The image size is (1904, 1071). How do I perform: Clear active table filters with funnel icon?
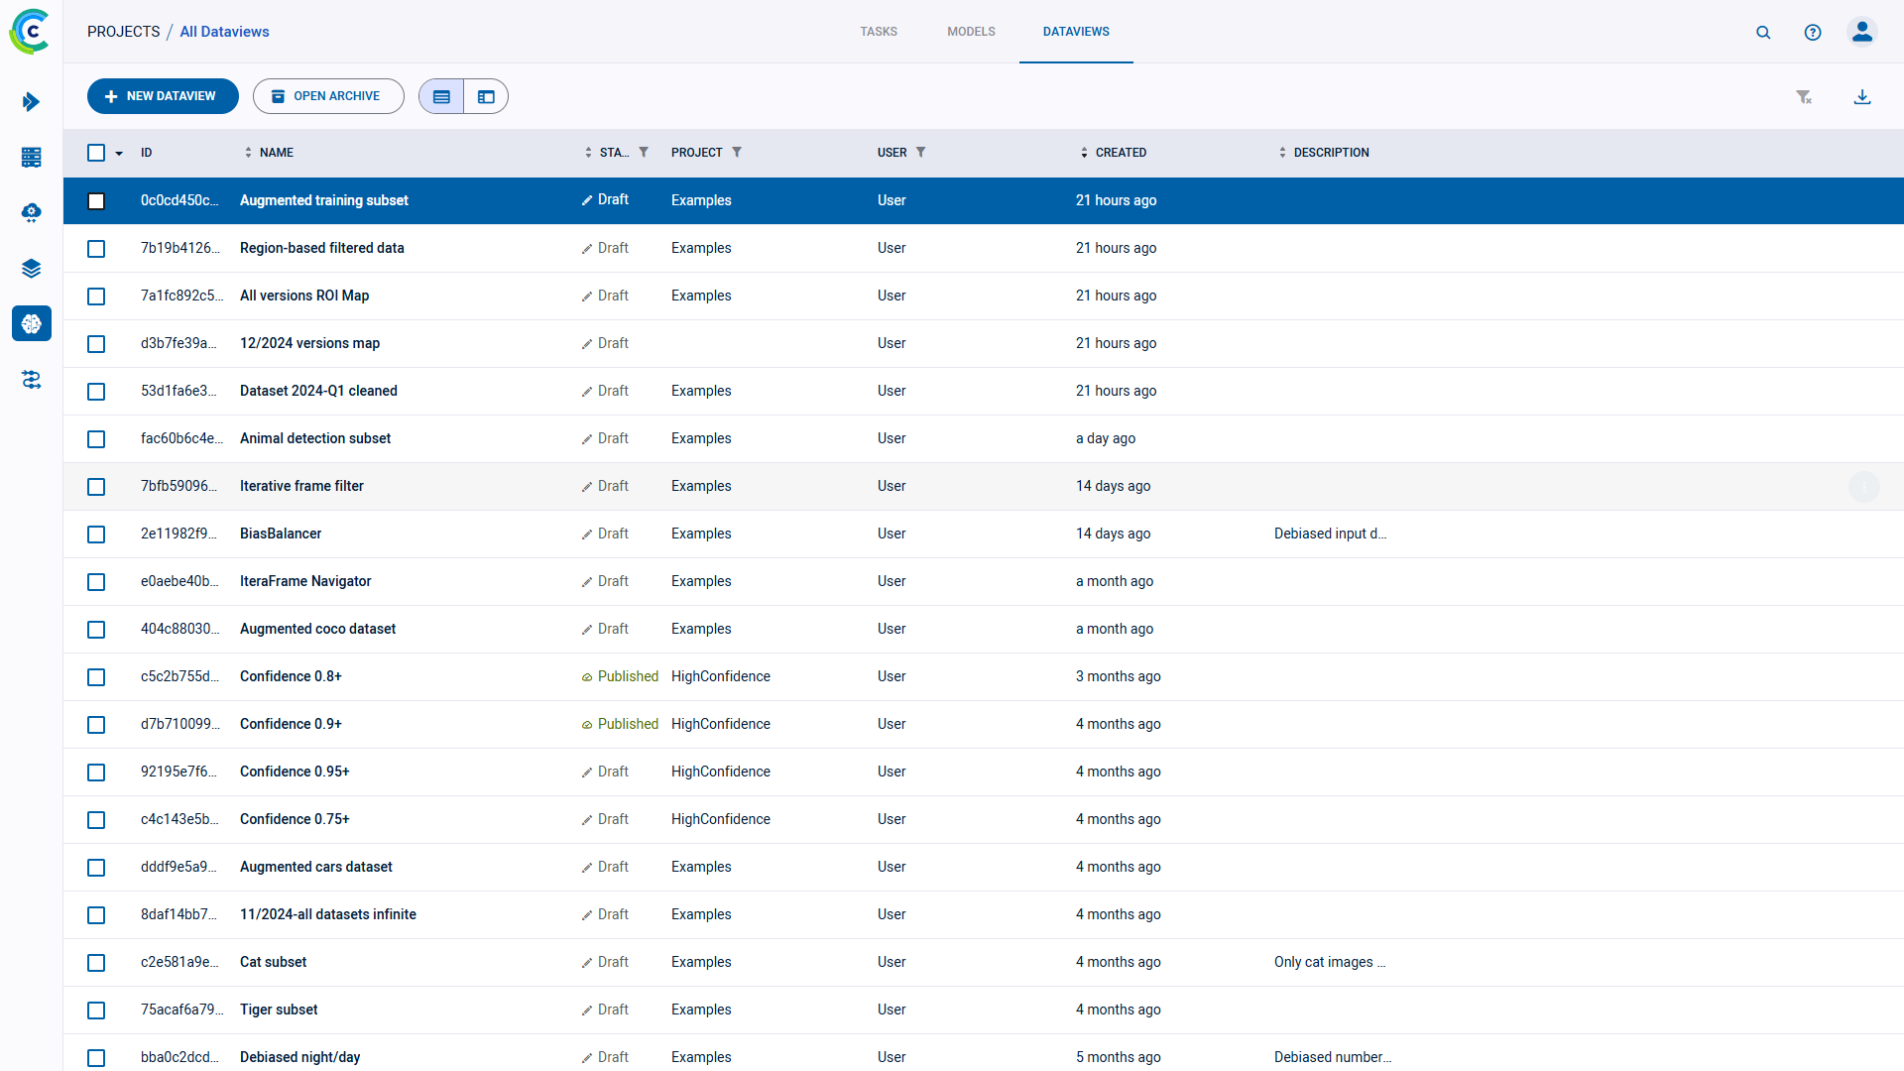click(x=1804, y=96)
